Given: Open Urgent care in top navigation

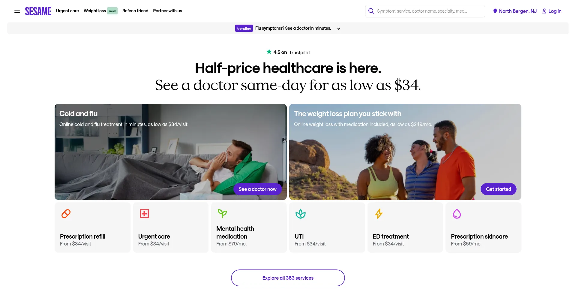Looking at the screenshot, I should 67,11.
